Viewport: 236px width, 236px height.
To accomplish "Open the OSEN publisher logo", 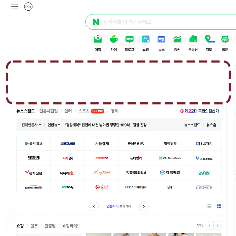I will point(102,158).
